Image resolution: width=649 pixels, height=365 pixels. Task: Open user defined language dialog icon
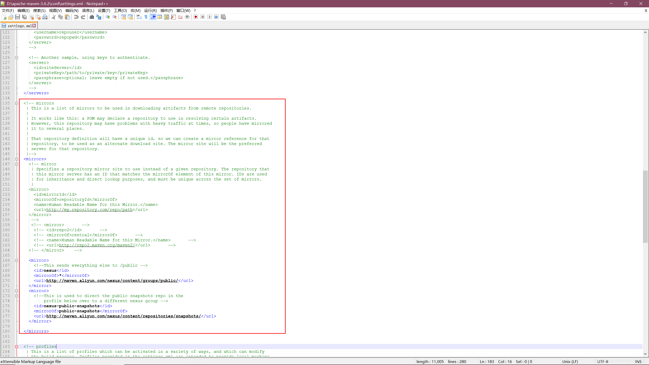pyautogui.click(x=159, y=17)
